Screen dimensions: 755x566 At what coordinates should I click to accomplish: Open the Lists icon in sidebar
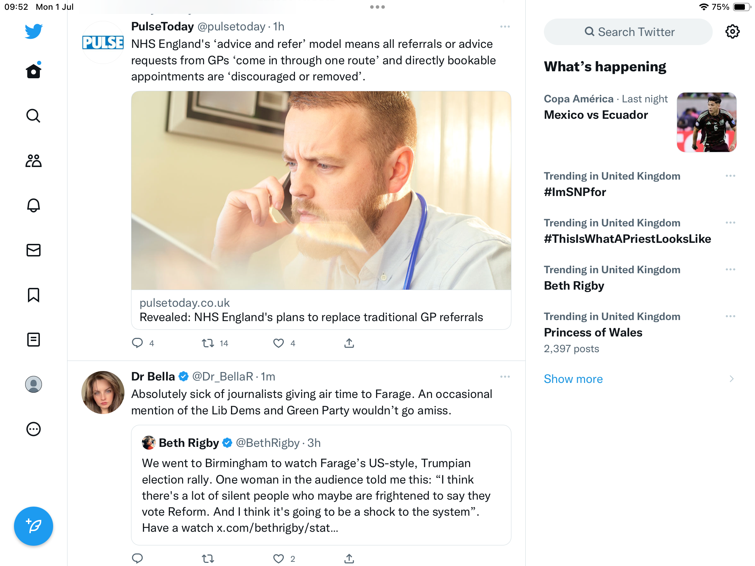point(34,340)
